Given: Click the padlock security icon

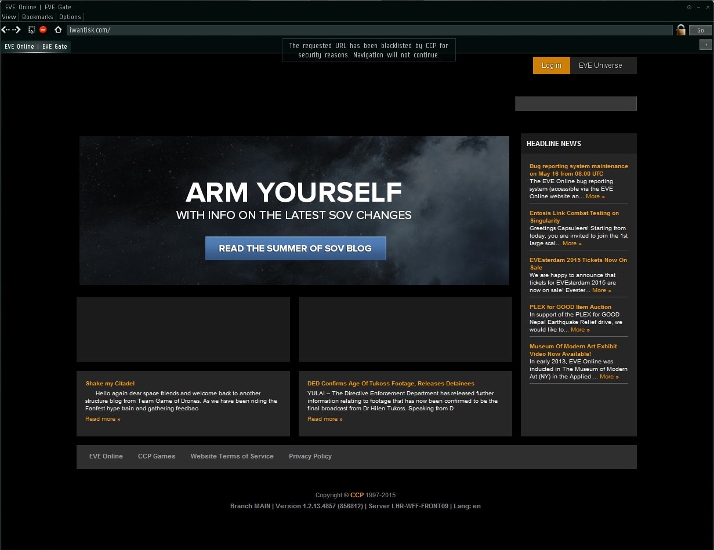Looking at the screenshot, I should (681, 30).
